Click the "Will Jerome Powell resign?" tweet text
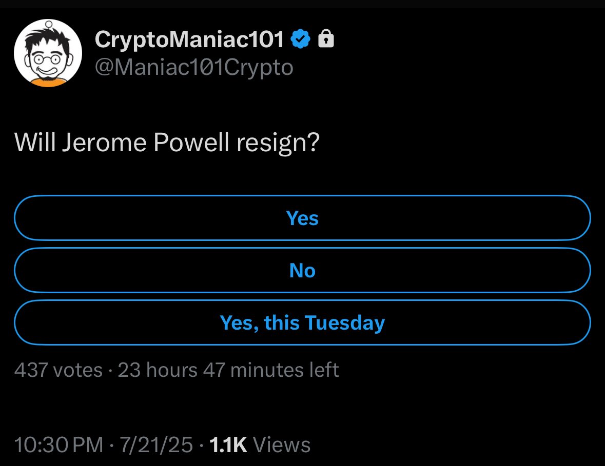605x466 pixels. 167,144
